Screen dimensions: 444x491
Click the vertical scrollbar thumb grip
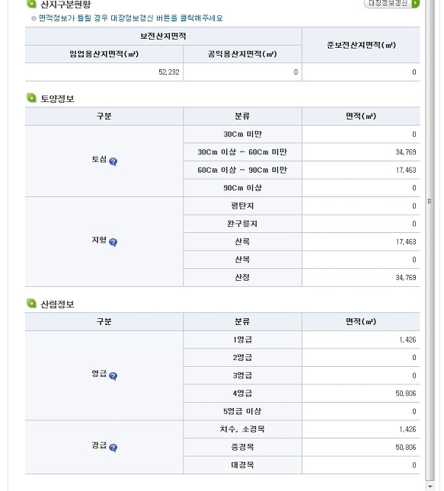tap(430, 201)
